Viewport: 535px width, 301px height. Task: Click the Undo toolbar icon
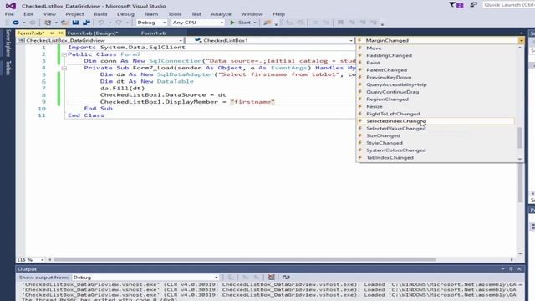tap(101, 23)
